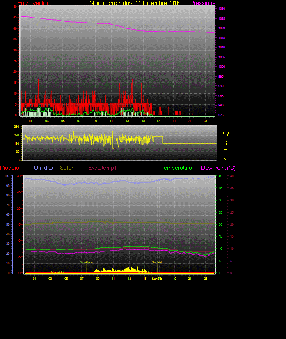Click the '360' wind direction axis value
This screenshot has width=286, height=339.
[x=17, y=127]
